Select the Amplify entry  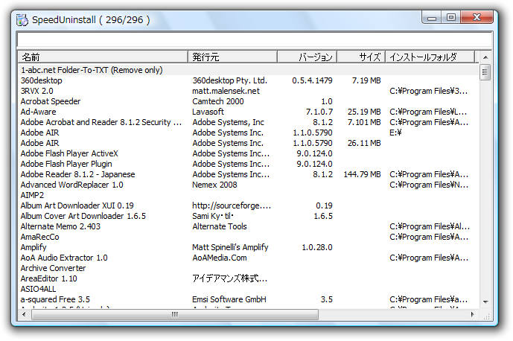[x=34, y=247]
